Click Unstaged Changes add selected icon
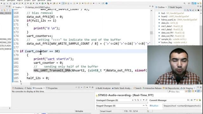Screen dimensions: 203x114 tap(133, 100)
